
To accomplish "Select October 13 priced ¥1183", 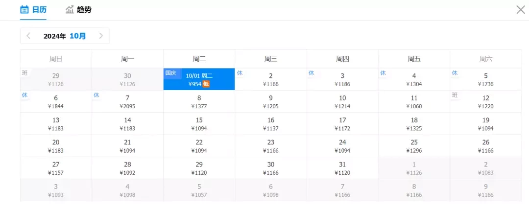I will point(56,124).
